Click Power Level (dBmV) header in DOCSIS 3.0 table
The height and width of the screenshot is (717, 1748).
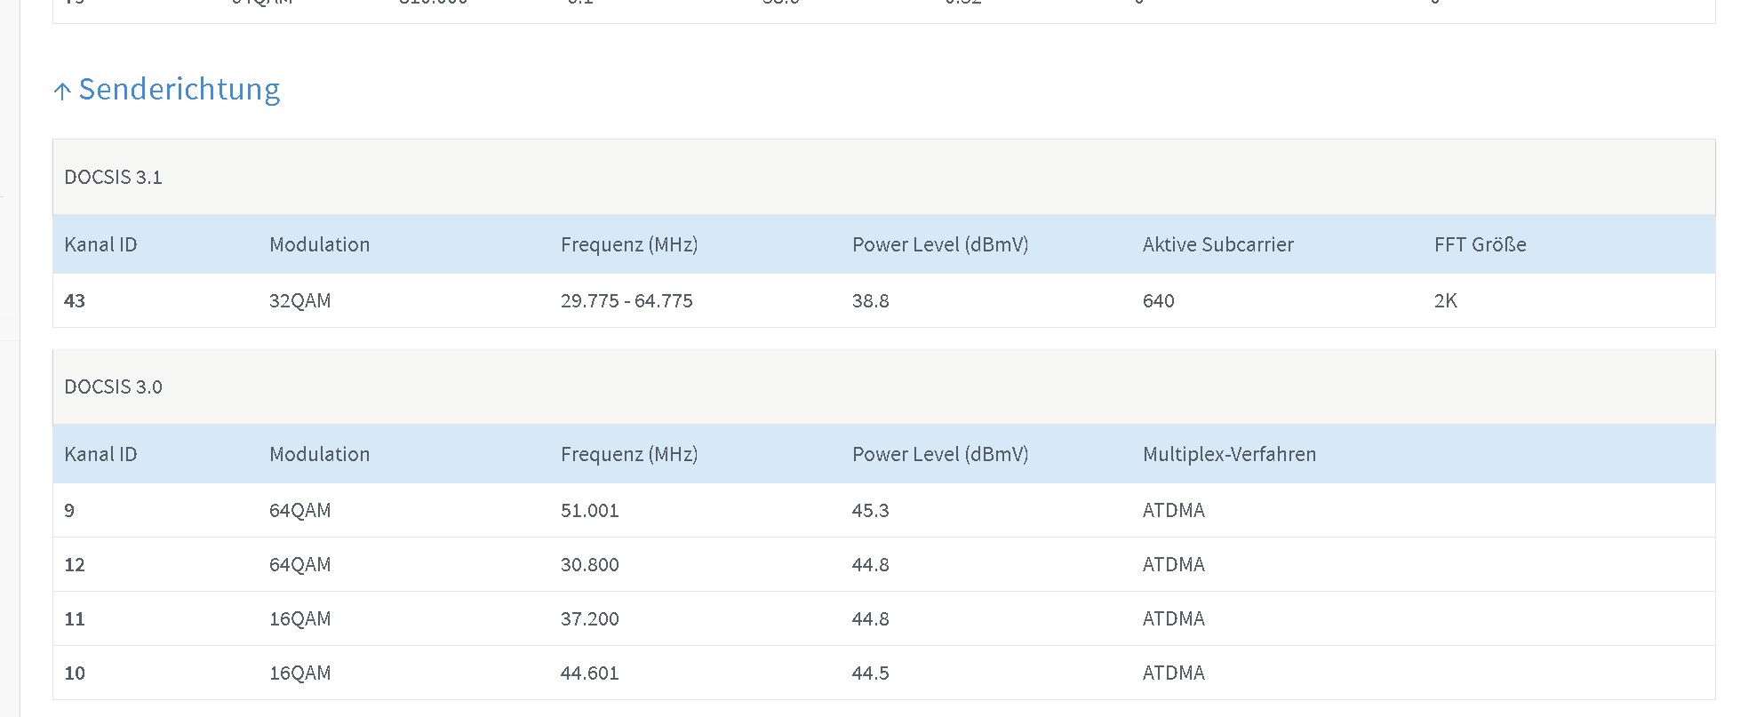pyautogui.click(x=939, y=454)
